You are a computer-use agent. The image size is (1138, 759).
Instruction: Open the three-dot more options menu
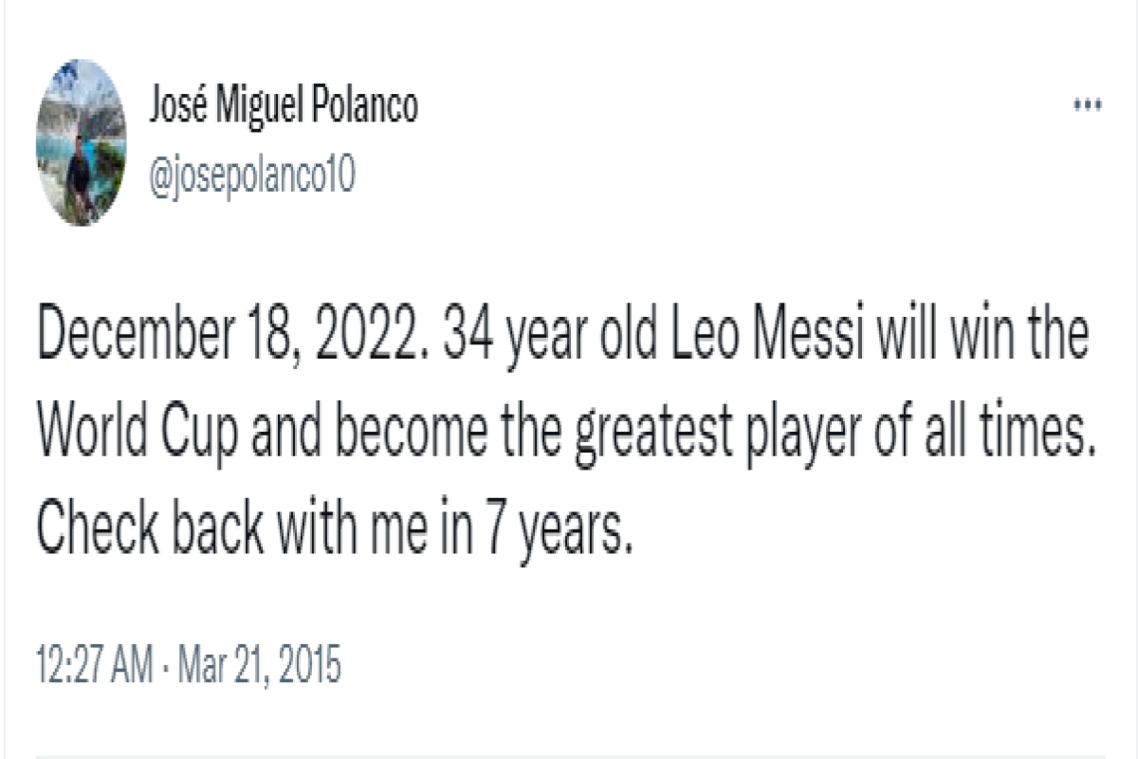click(1086, 106)
